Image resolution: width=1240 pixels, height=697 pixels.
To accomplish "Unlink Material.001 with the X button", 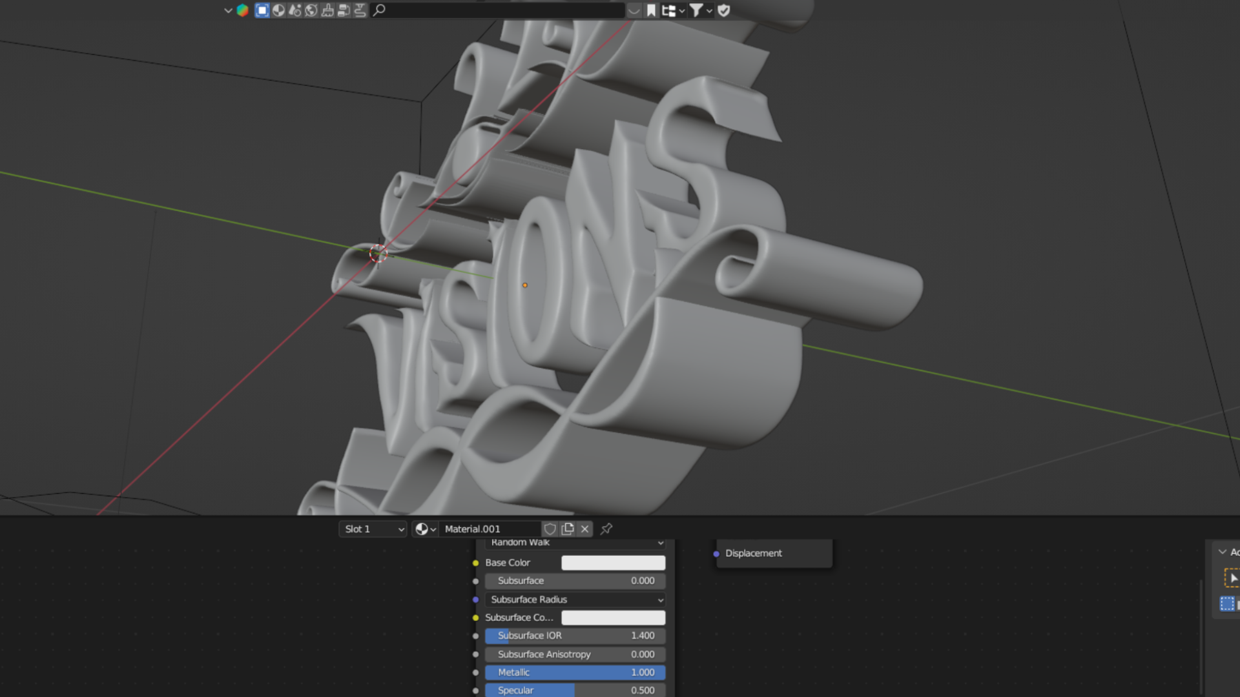I will (x=584, y=529).
